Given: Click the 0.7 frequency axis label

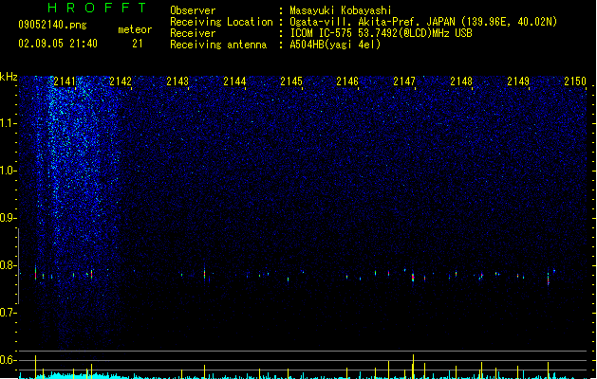Looking at the screenshot, I should tap(8, 313).
